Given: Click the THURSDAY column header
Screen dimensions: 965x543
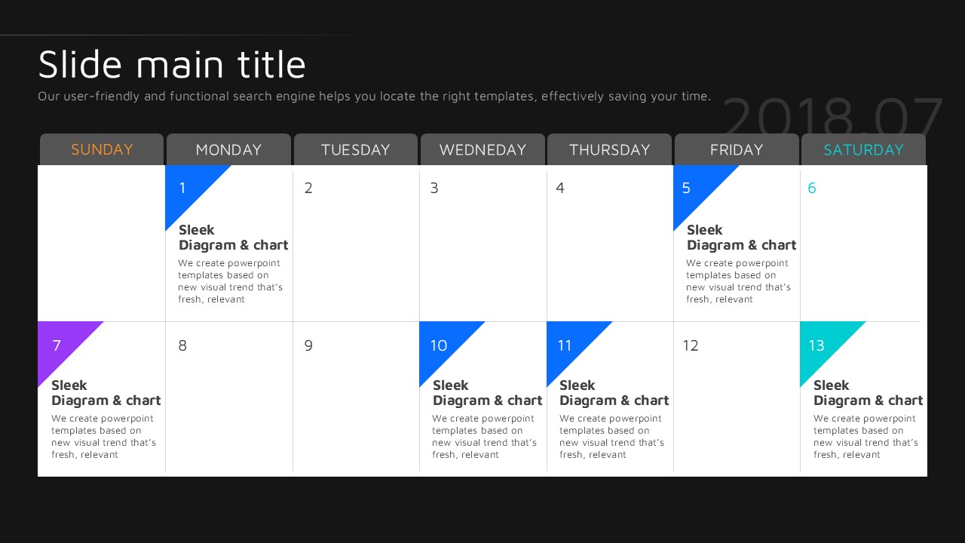Looking at the screenshot, I should coord(609,149).
